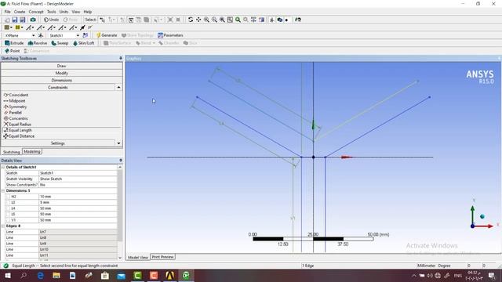Click the H2 value field 10 mm
Viewport: 502px width, 282px height.
[78, 197]
